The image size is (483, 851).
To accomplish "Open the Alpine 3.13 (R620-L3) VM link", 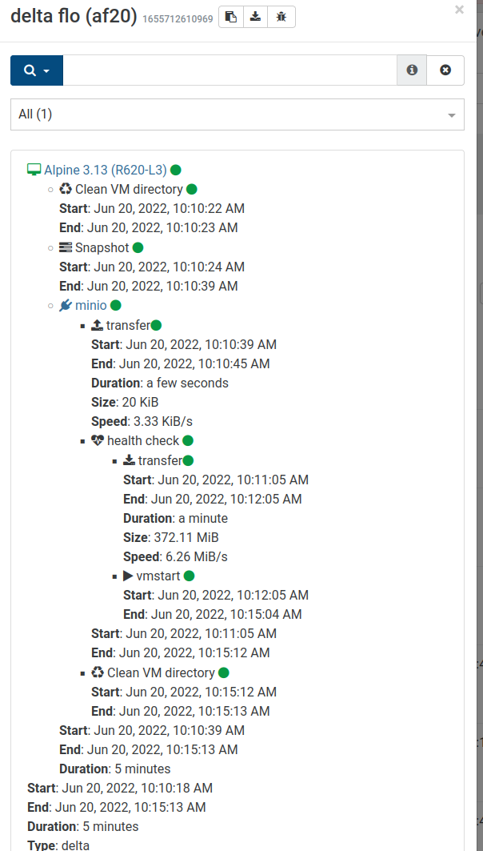I will coord(106,170).
